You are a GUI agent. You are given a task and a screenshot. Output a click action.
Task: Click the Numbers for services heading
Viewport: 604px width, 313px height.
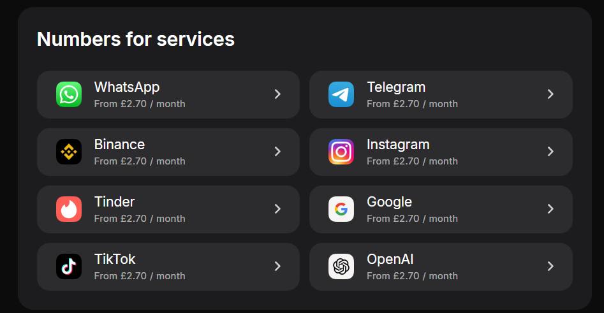click(136, 40)
